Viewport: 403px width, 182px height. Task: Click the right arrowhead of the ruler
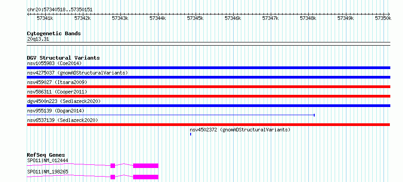389,14
